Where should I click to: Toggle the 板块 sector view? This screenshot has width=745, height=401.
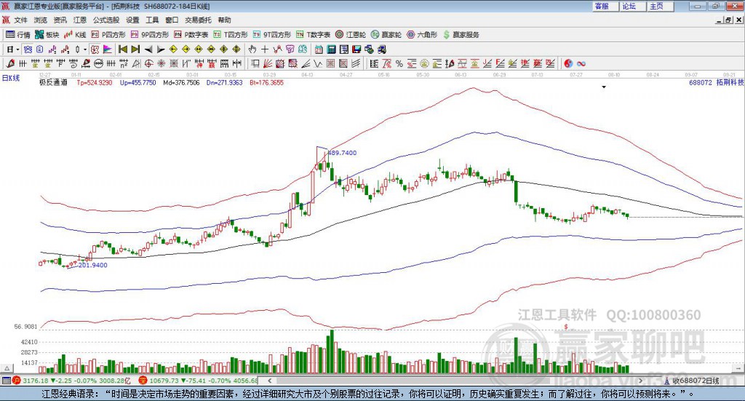point(47,34)
